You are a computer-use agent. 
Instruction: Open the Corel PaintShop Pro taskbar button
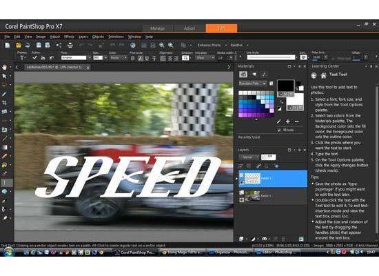coord(136,253)
